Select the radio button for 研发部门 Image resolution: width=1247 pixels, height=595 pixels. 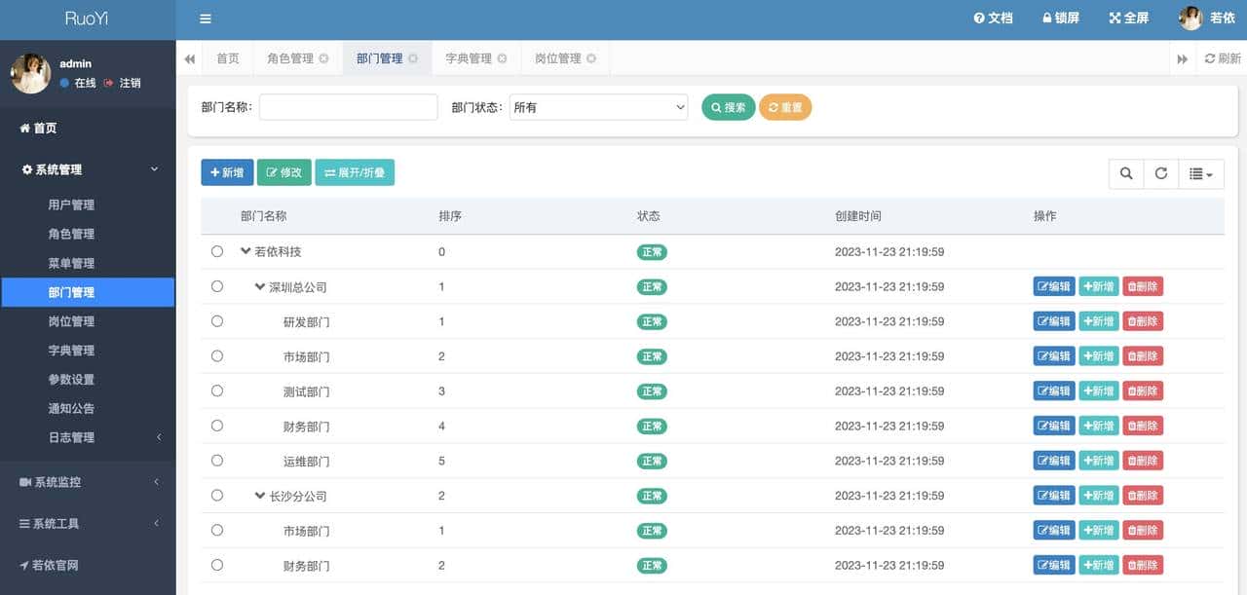pyautogui.click(x=217, y=321)
